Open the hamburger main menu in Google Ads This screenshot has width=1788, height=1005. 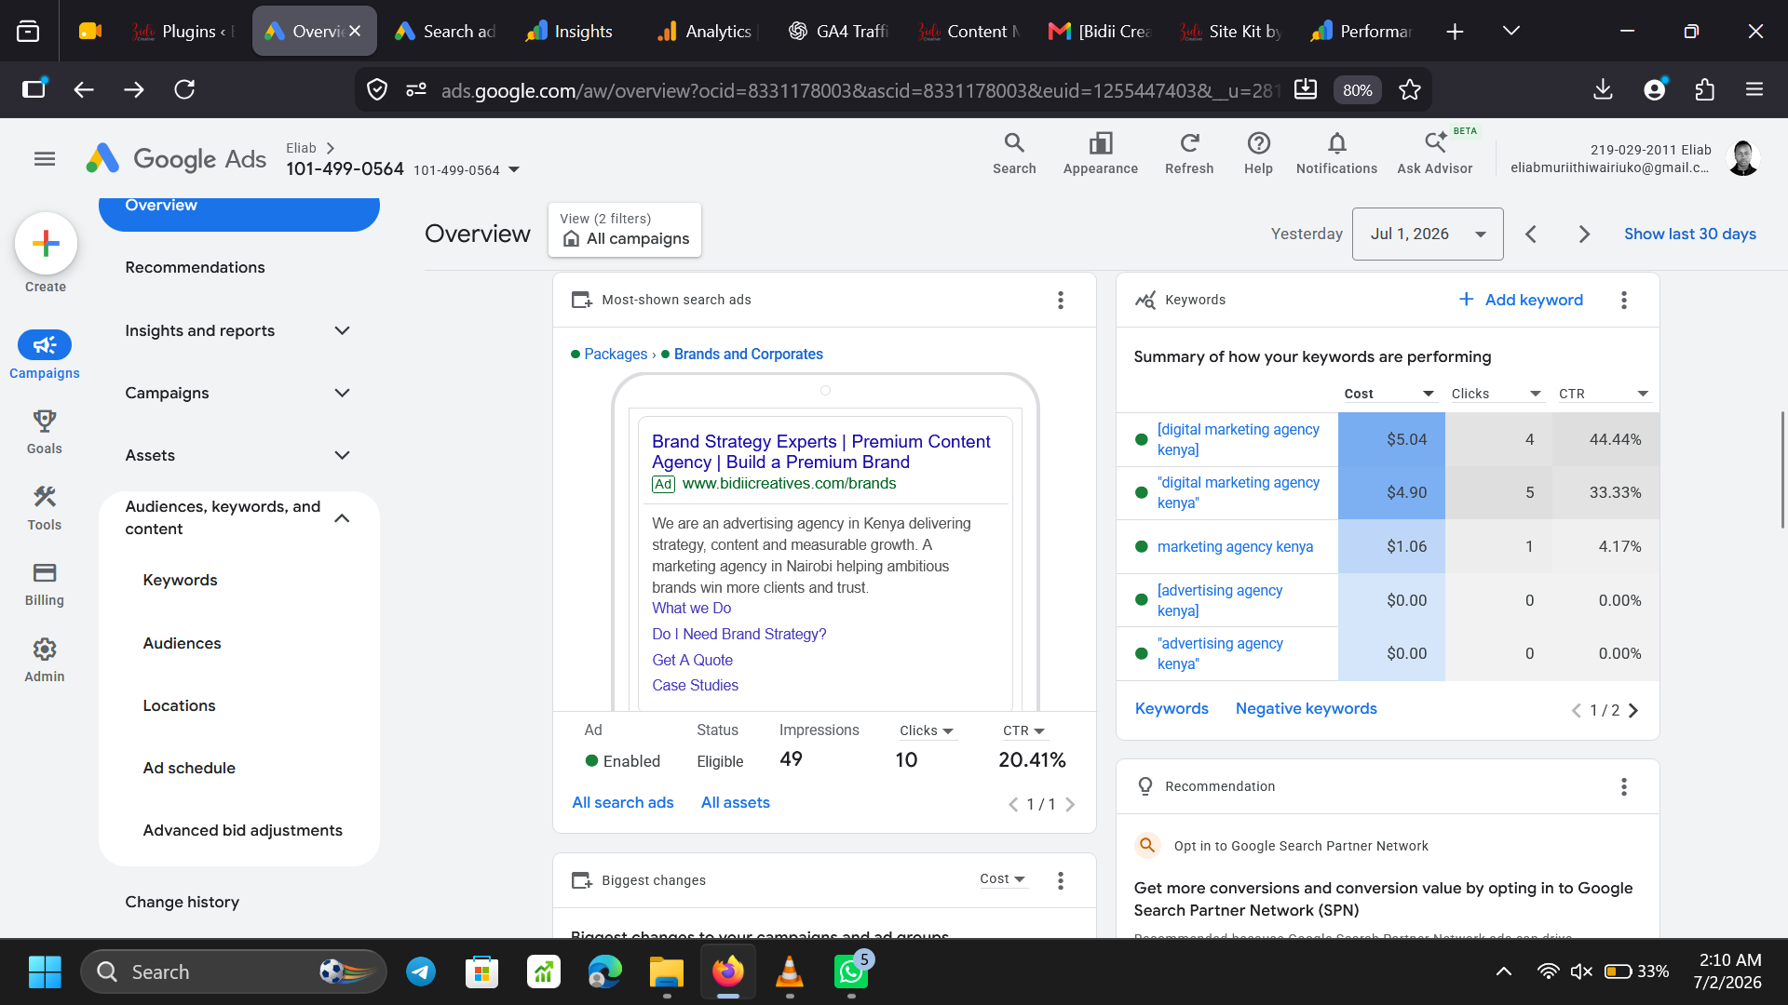[45, 159]
